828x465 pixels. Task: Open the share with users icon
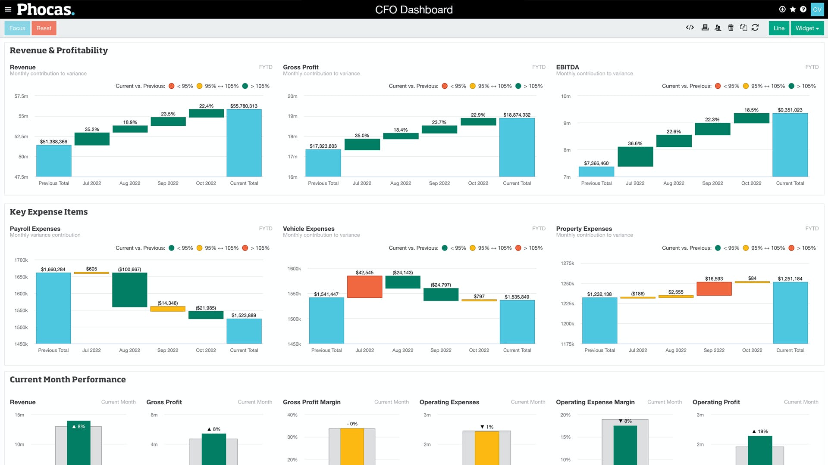click(x=718, y=28)
